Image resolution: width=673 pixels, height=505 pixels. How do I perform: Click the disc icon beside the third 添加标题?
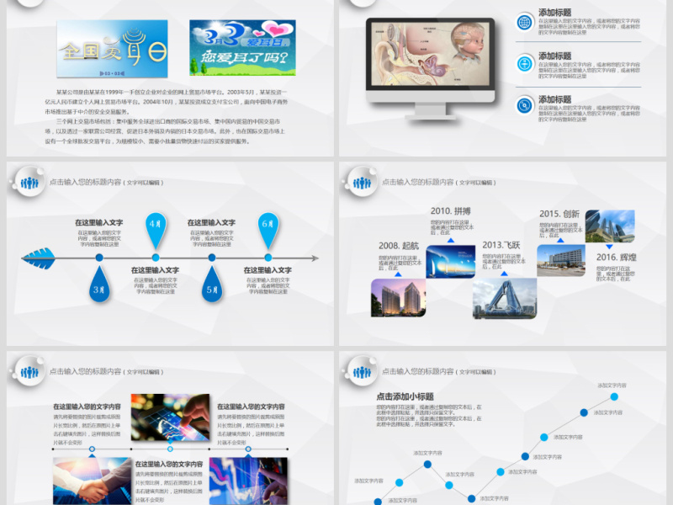524,105
